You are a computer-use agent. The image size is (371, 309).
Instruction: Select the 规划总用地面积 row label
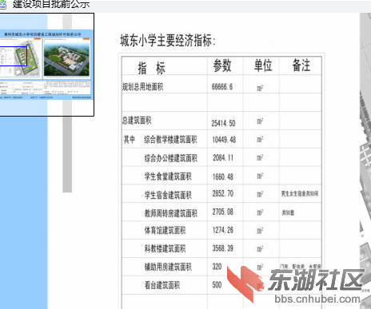pyautogui.click(x=142, y=86)
